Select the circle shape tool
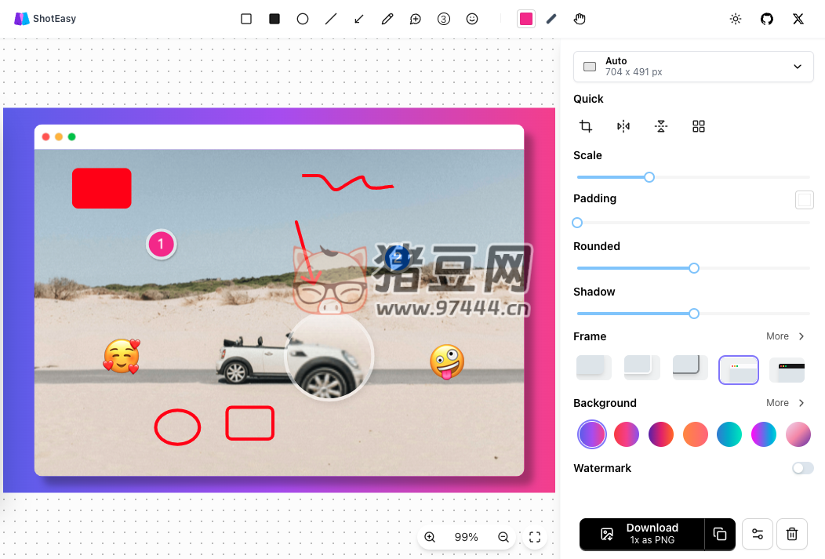The image size is (825, 559). 303,19
